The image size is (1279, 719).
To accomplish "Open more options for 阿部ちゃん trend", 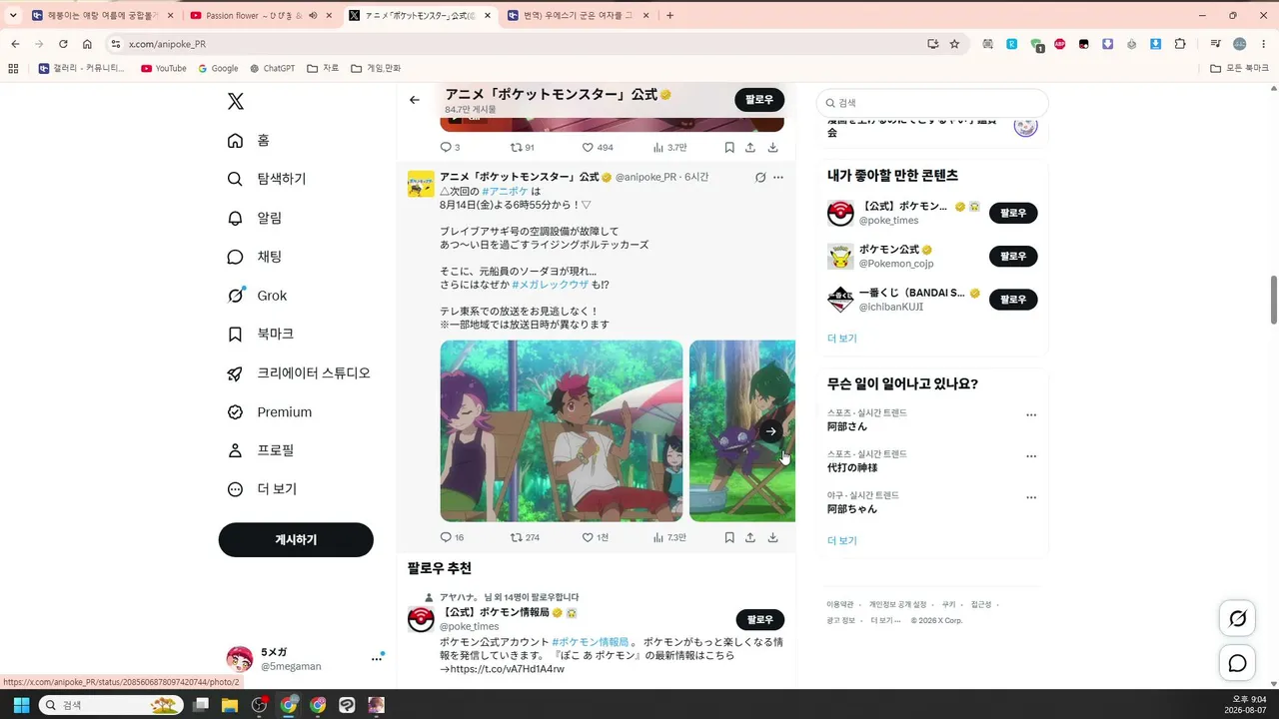I will click(x=1031, y=497).
